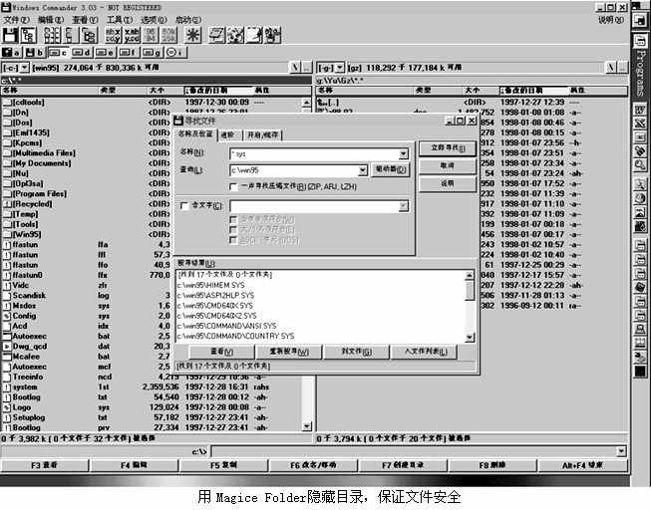Select drive g in the drive bar

[x=151, y=52]
